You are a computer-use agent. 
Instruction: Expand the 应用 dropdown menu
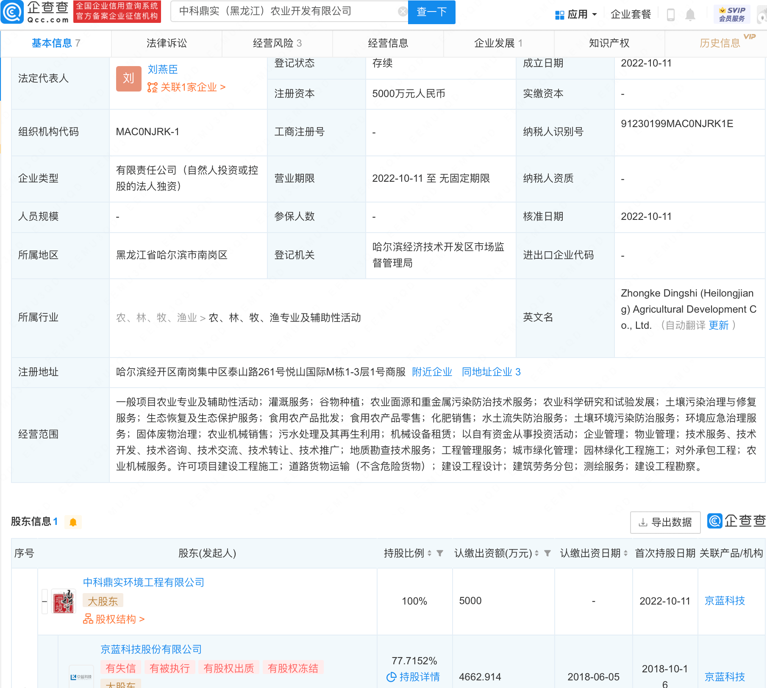click(594, 15)
